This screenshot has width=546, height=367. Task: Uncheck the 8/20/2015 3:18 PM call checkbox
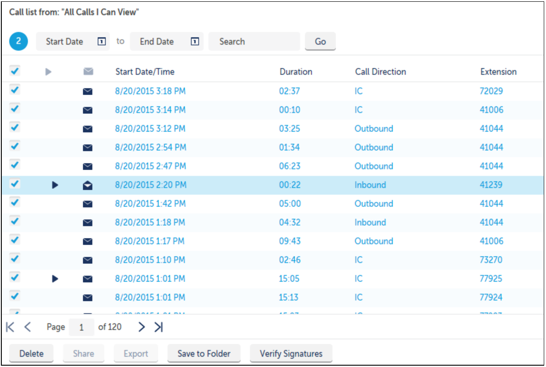15,90
